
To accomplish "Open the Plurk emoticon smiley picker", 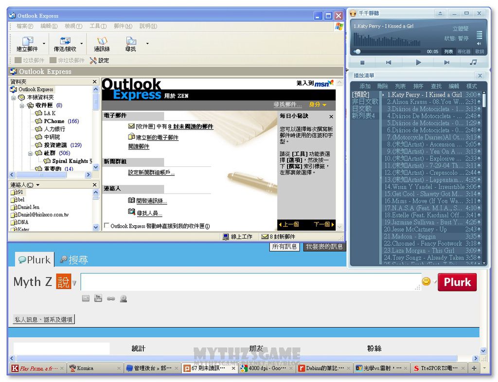I will click(x=426, y=281).
